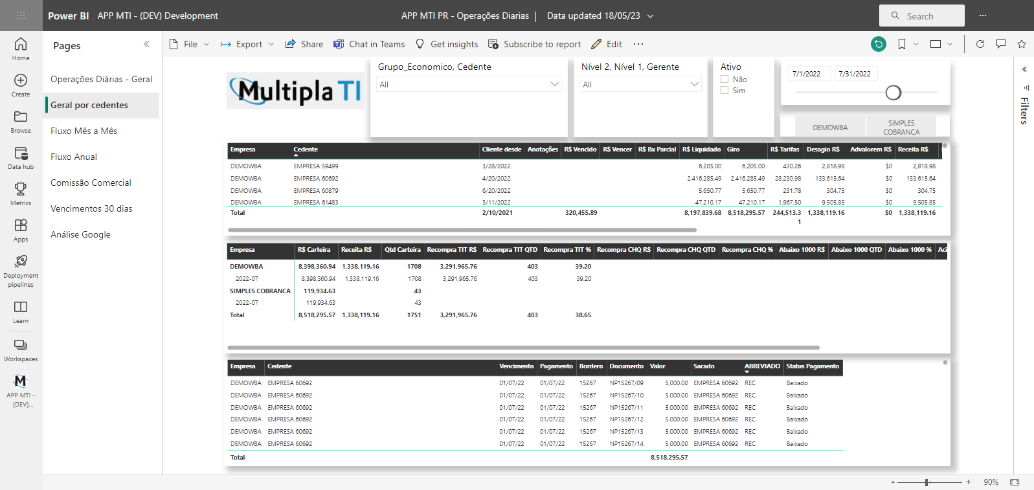
Task: Open the Comissão Comercial page
Action: tap(102, 183)
